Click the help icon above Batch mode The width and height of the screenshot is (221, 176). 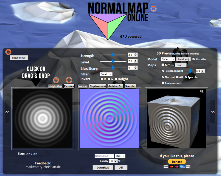click(x=8, y=52)
